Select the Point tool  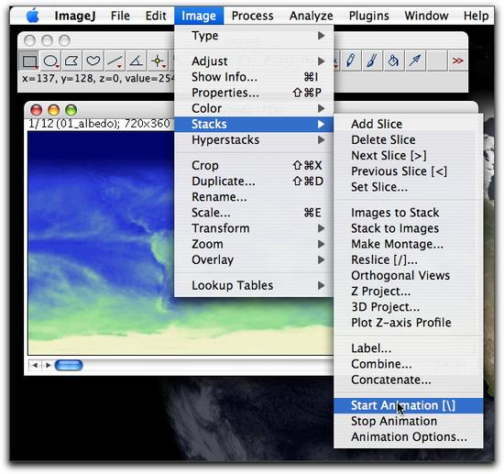click(158, 61)
